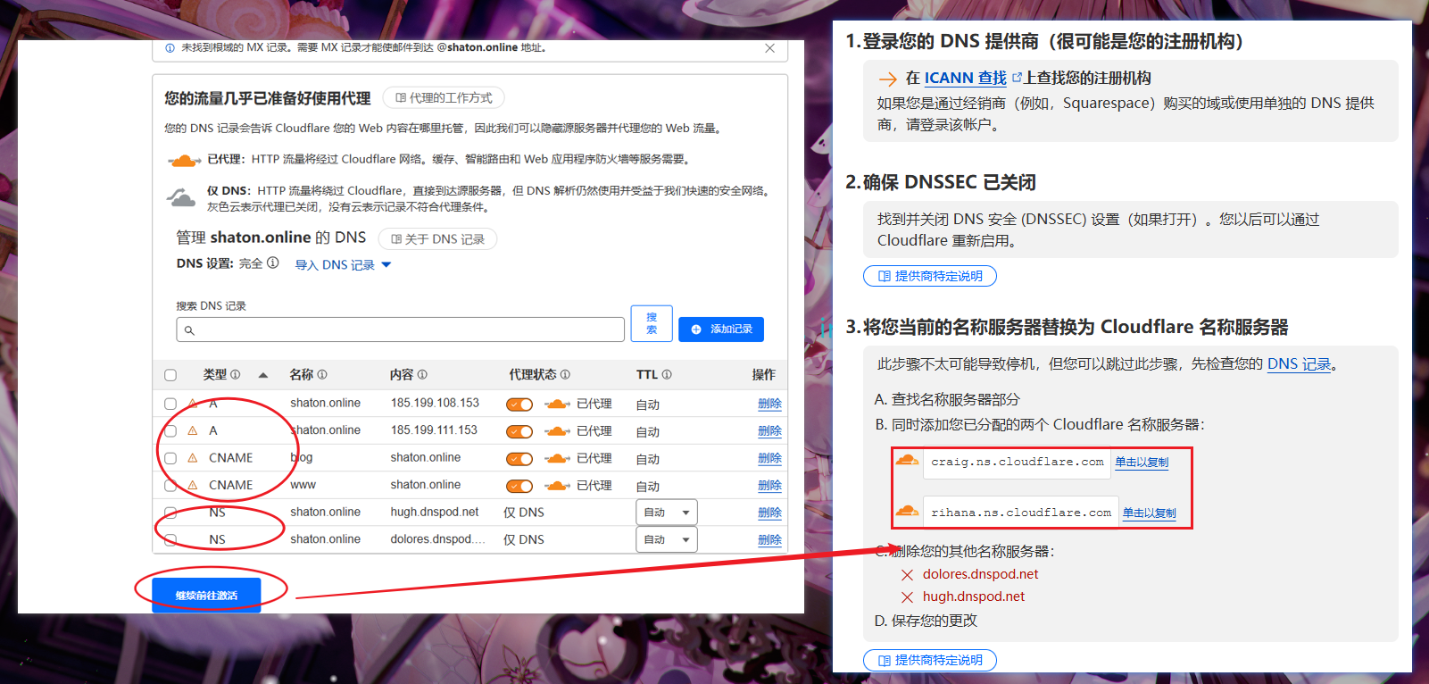Open TTL dropdown for hugh.dnspod.net
Screen dimensions: 1429x684
point(667,513)
